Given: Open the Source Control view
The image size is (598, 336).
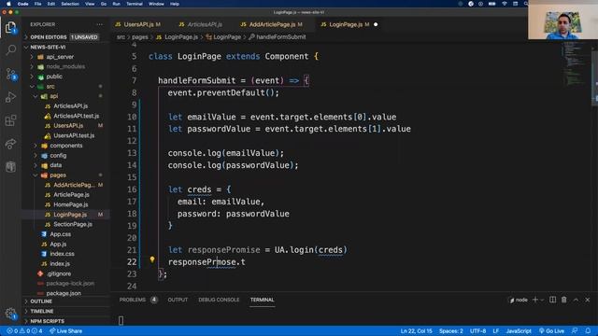Looking at the screenshot, I should pyautogui.click(x=10, y=74).
